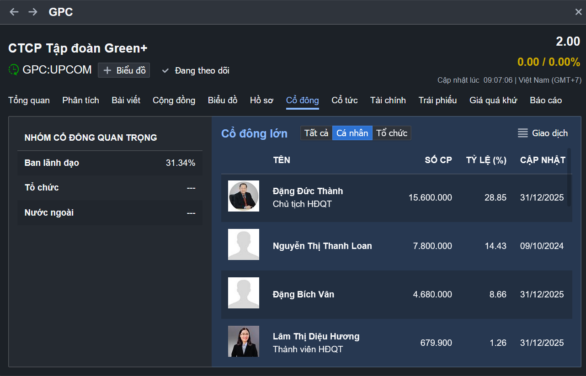The height and width of the screenshot is (376, 586).
Task: Select the Nước ngoài group row
Action: click(x=110, y=212)
